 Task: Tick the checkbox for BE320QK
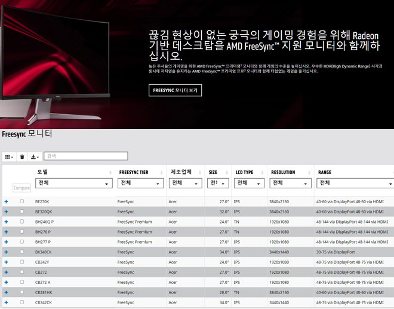(22, 212)
